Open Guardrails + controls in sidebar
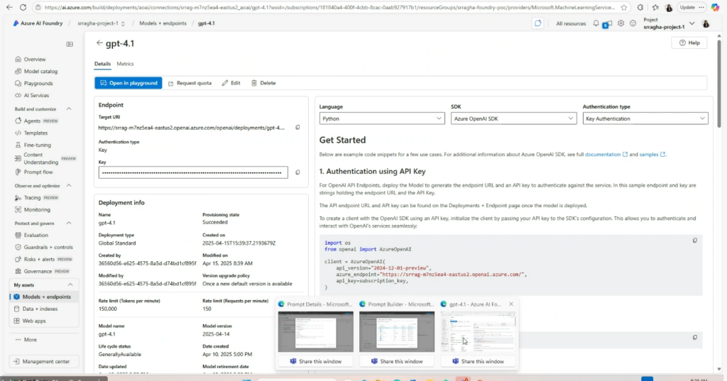 coord(48,247)
